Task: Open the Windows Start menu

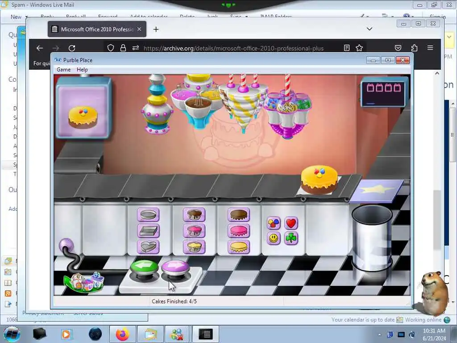Action: (12, 334)
